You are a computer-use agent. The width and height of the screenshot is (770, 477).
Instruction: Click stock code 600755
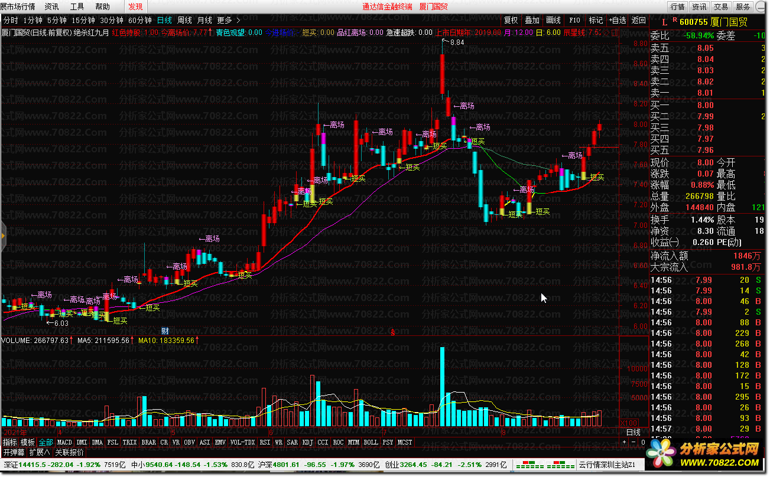[693, 22]
